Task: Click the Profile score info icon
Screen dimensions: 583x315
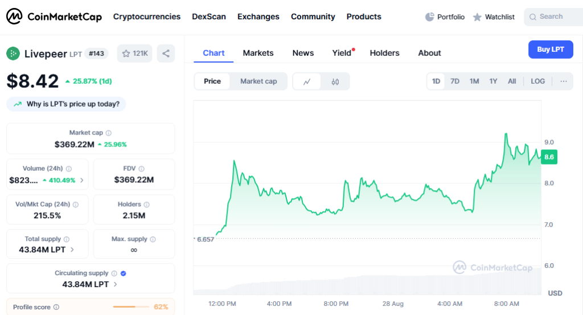Action: pyautogui.click(x=56, y=307)
